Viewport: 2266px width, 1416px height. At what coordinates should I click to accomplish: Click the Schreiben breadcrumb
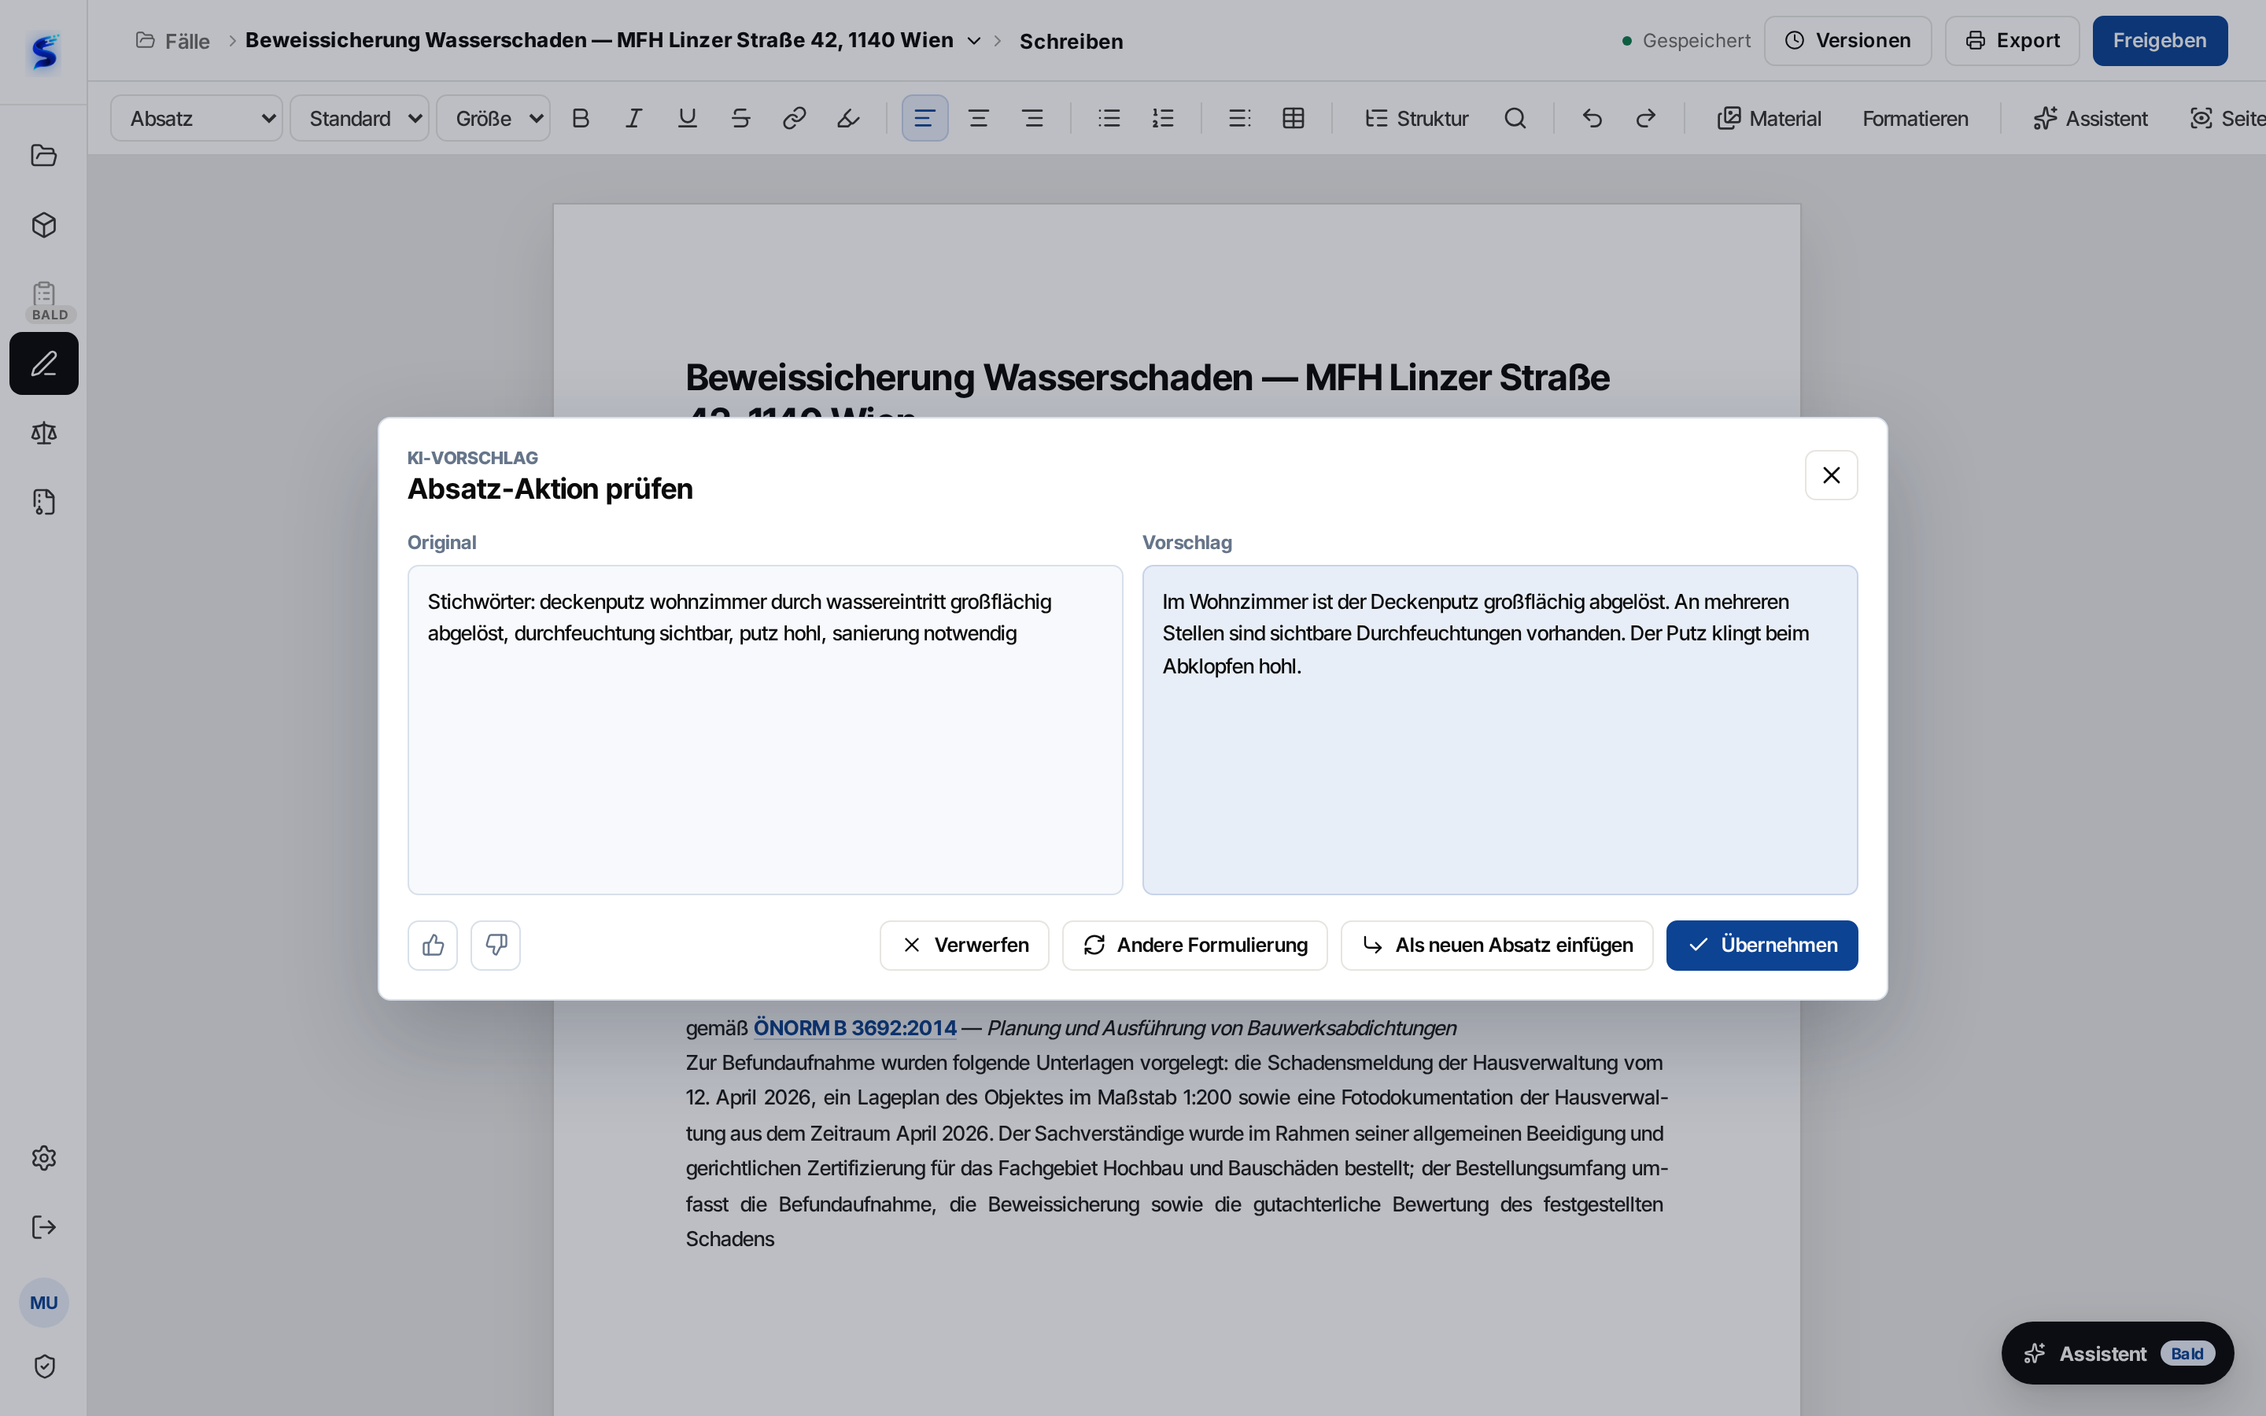click(x=1071, y=41)
